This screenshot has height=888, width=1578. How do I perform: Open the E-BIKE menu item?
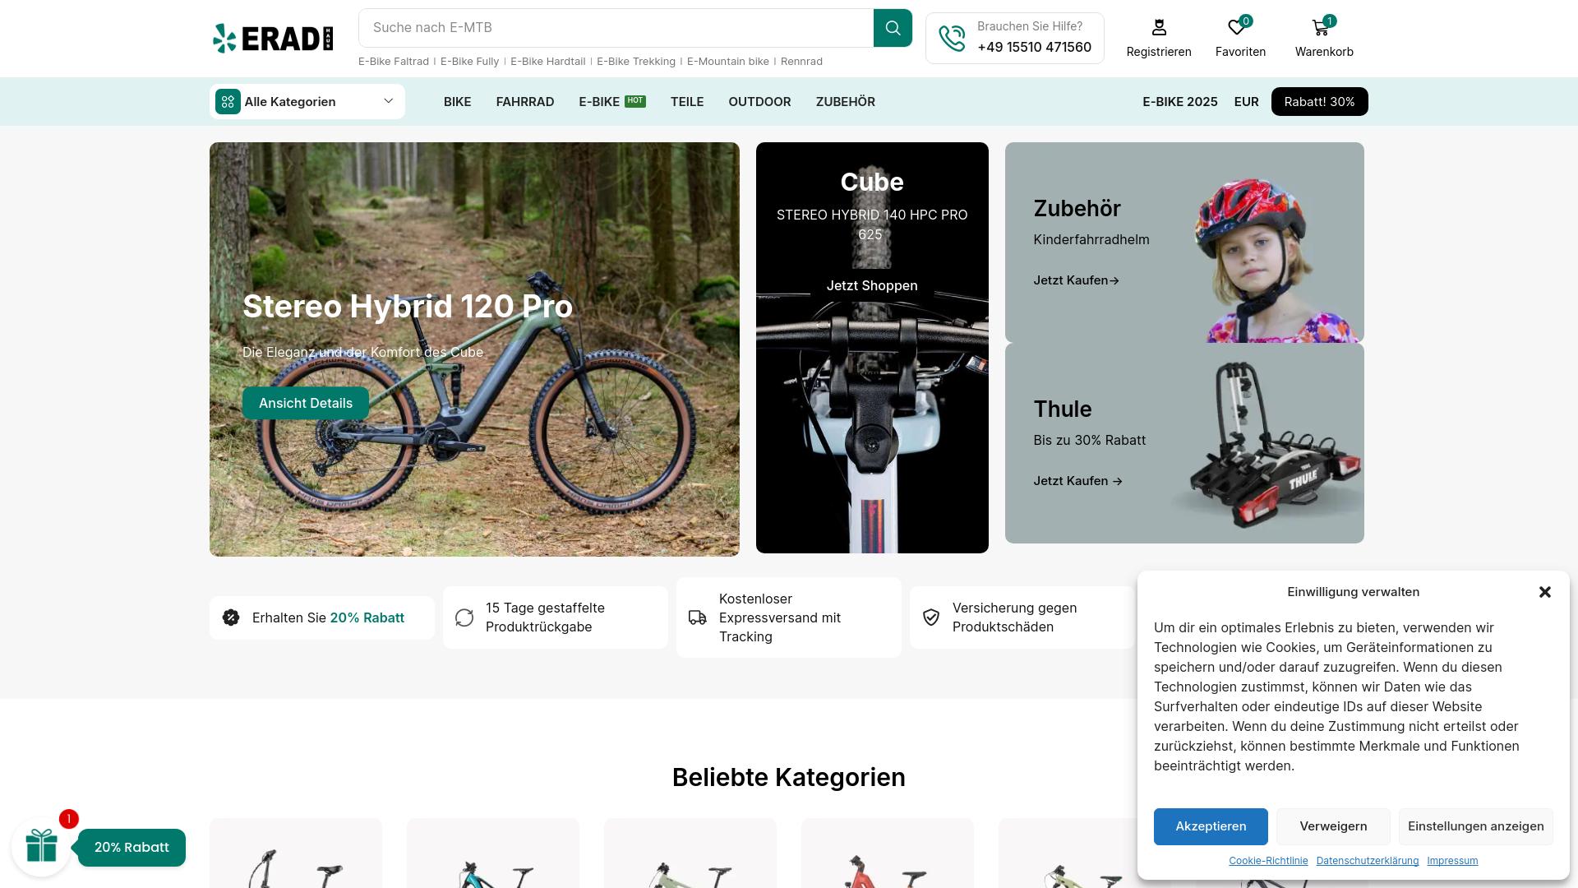click(599, 102)
